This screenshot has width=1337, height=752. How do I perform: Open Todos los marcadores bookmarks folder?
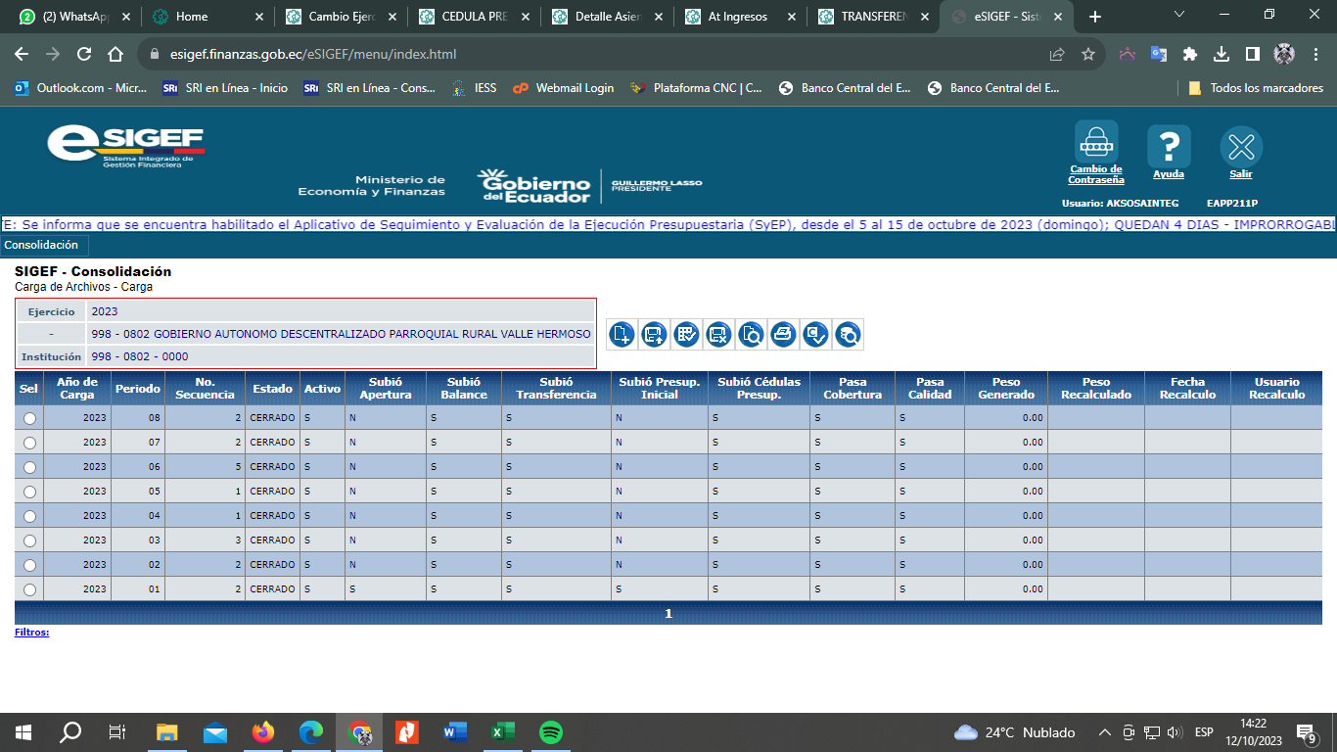(x=1256, y=88)
